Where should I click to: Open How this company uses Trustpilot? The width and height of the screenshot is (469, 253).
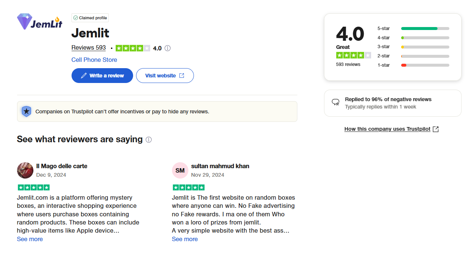coord(392,129)
